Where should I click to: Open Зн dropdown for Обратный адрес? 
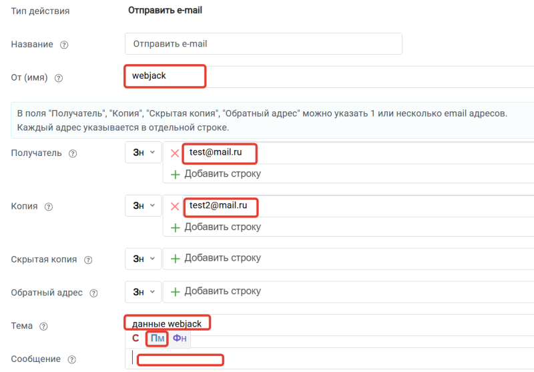(x=143, y=292)
